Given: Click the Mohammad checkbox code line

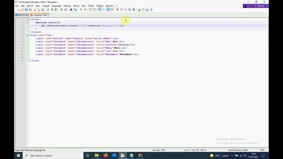Looking at the screenshot, I should (87, 54).
